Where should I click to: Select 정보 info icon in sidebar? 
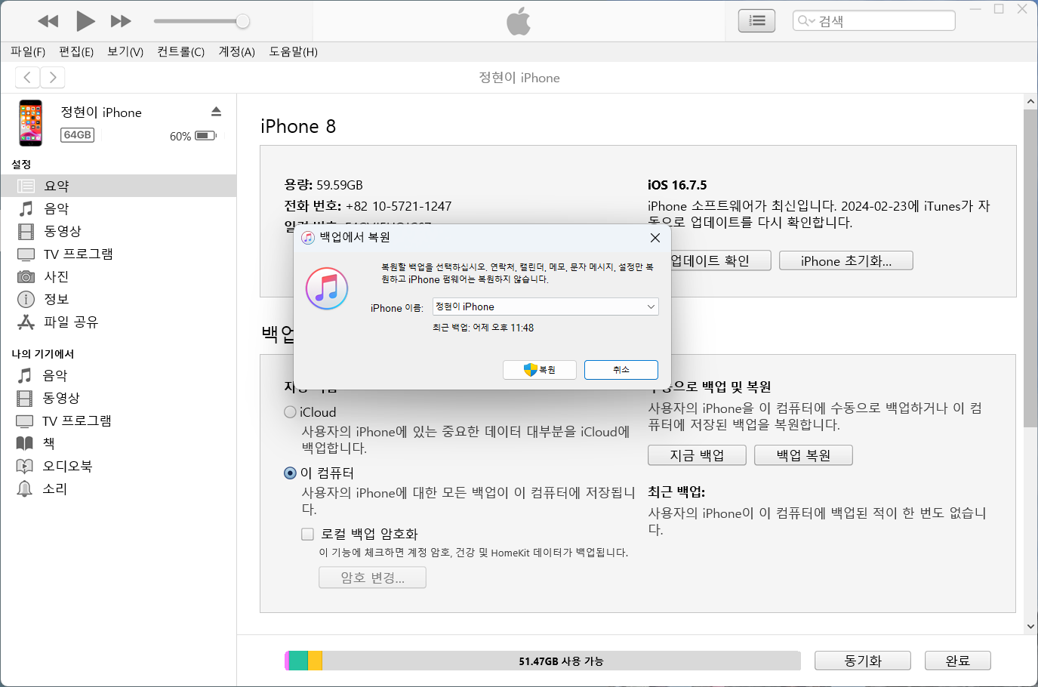tap(26, 299)
